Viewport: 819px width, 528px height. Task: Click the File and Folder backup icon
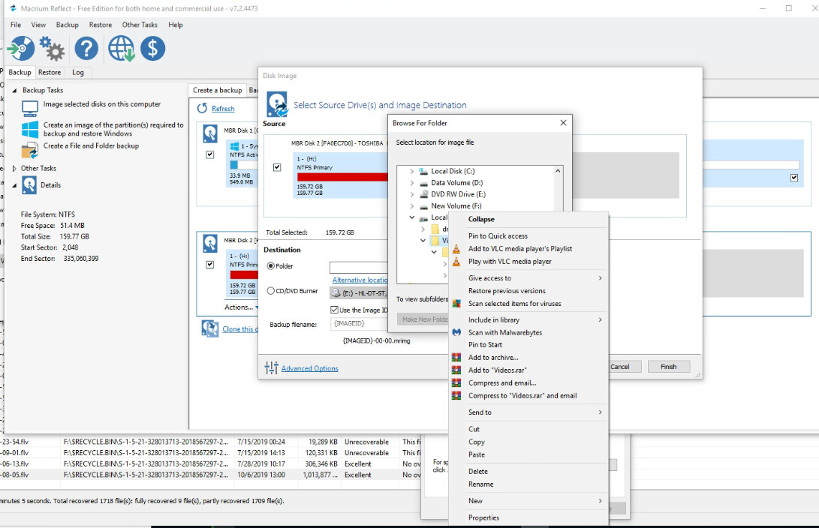tap(30, 150)
